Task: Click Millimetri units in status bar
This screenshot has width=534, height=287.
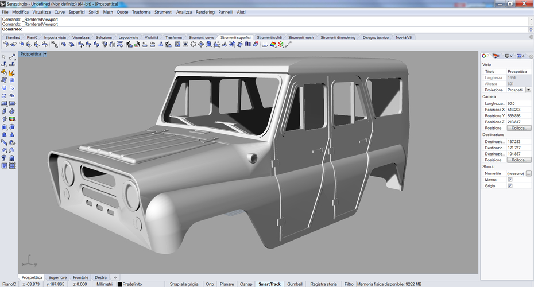Action: (105, 284)
